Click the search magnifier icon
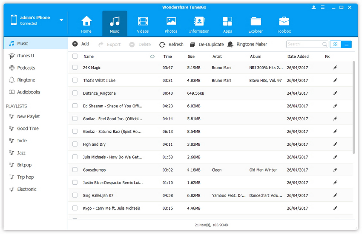Viewport: 362px width, 234px height. pos(325,44)
